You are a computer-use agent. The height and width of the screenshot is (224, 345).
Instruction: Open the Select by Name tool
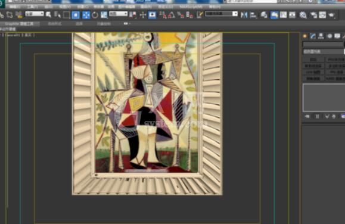click(x=57, y=15)
